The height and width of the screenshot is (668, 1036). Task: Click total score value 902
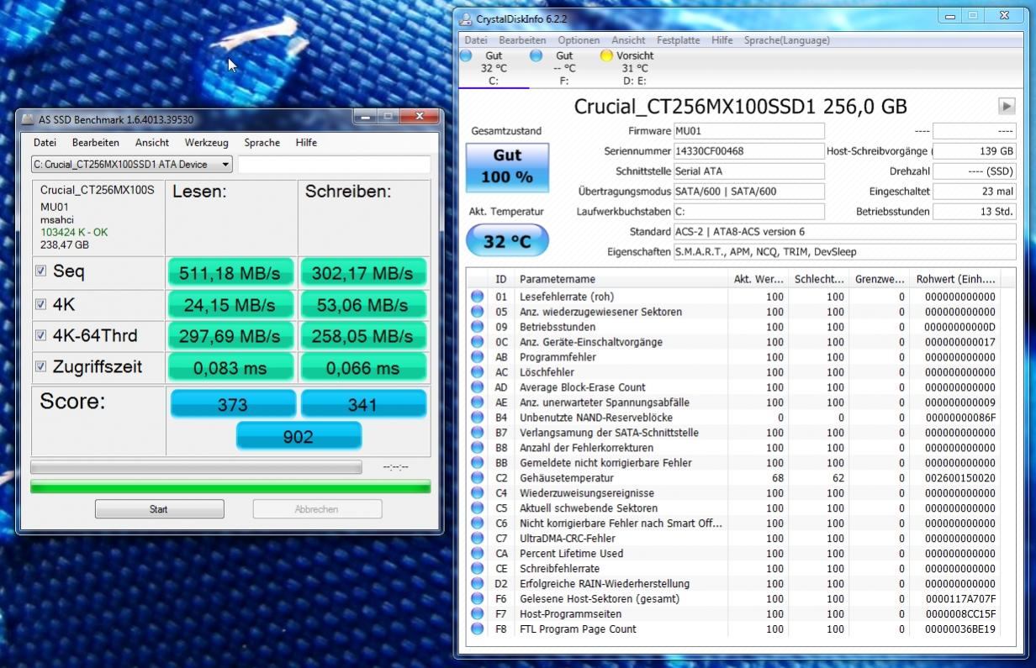pyautogui.click(x=299, y=437)
